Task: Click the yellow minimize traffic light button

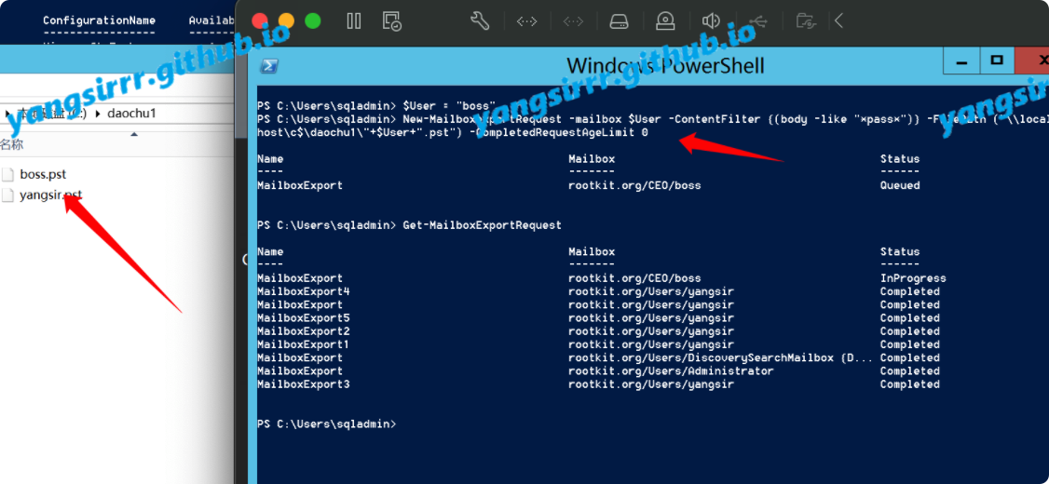Action: point(286,20)
